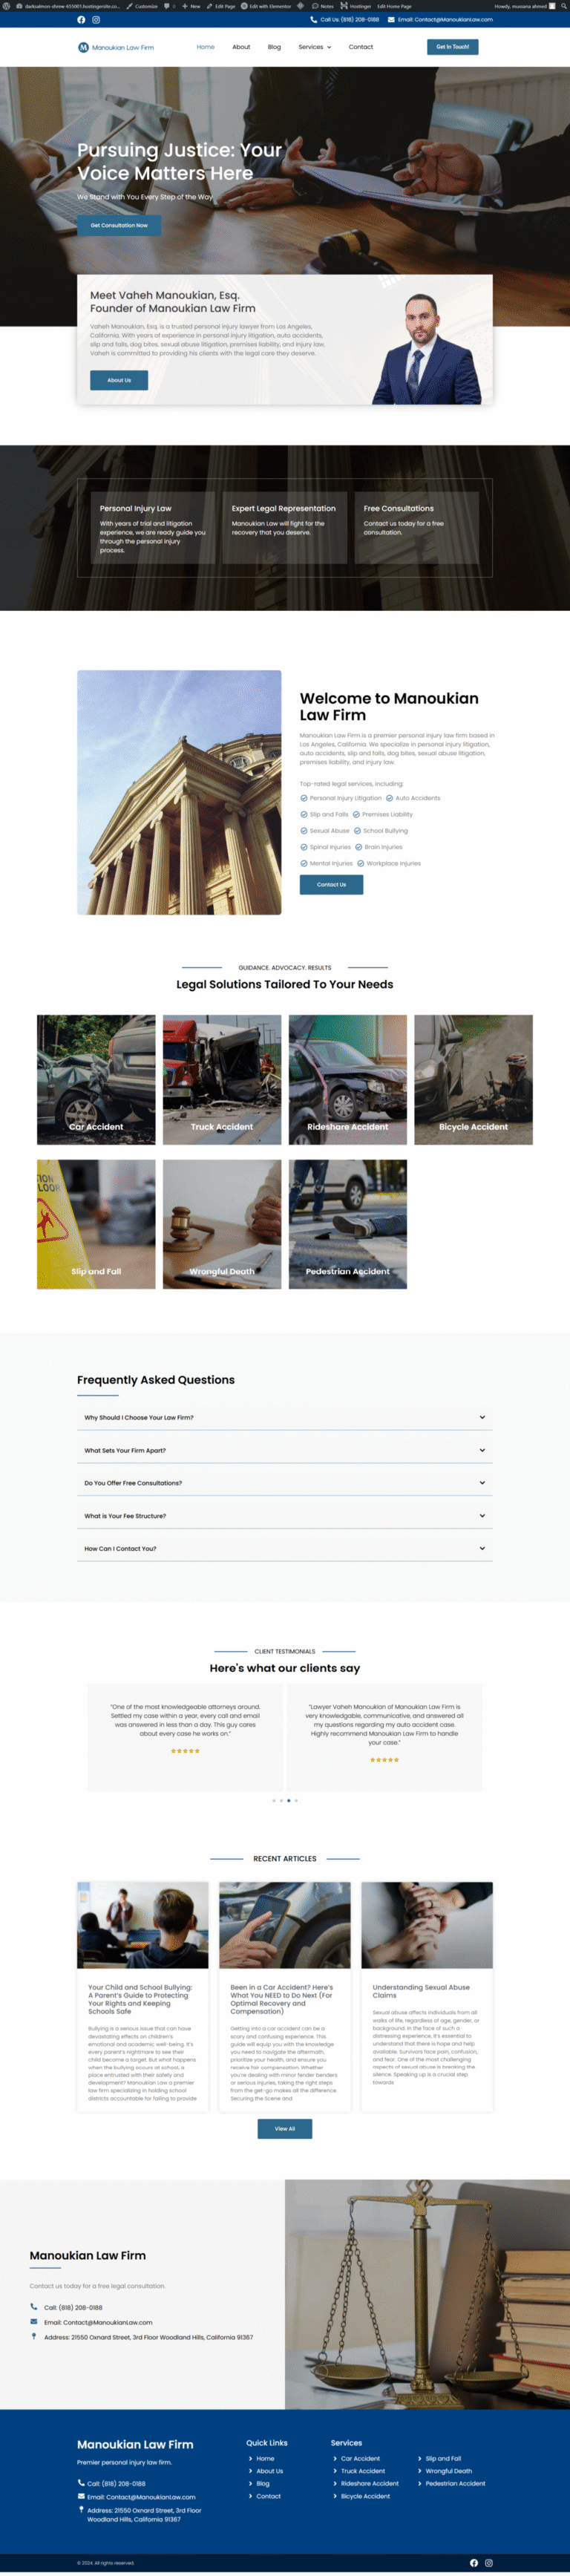Viewport: 570px width, 2576px height.
Task: Expand 'Do You Offer Free Consultations?' question
Action: click(x=285, y=1483)
